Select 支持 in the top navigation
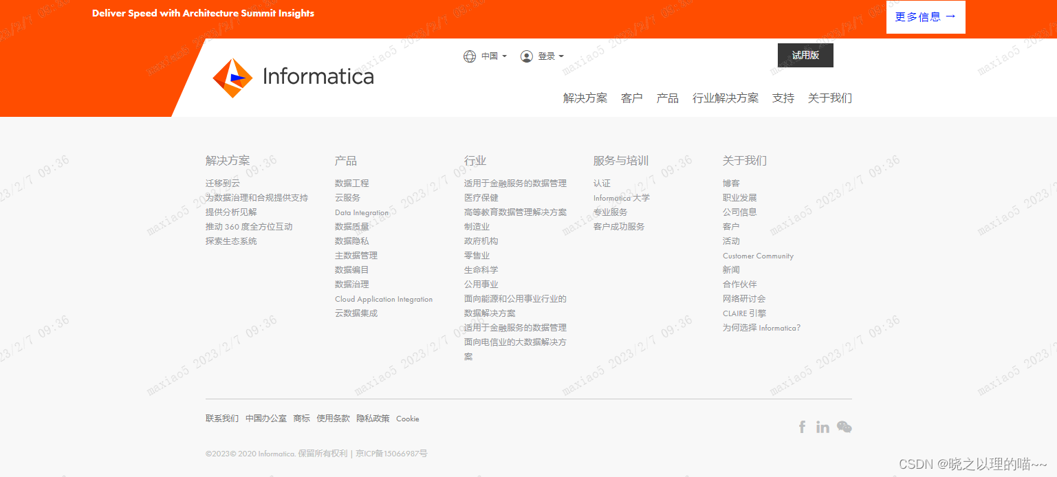Image resolution: width=1057 pixels, height=477 pixels. (x=783, y=98)
